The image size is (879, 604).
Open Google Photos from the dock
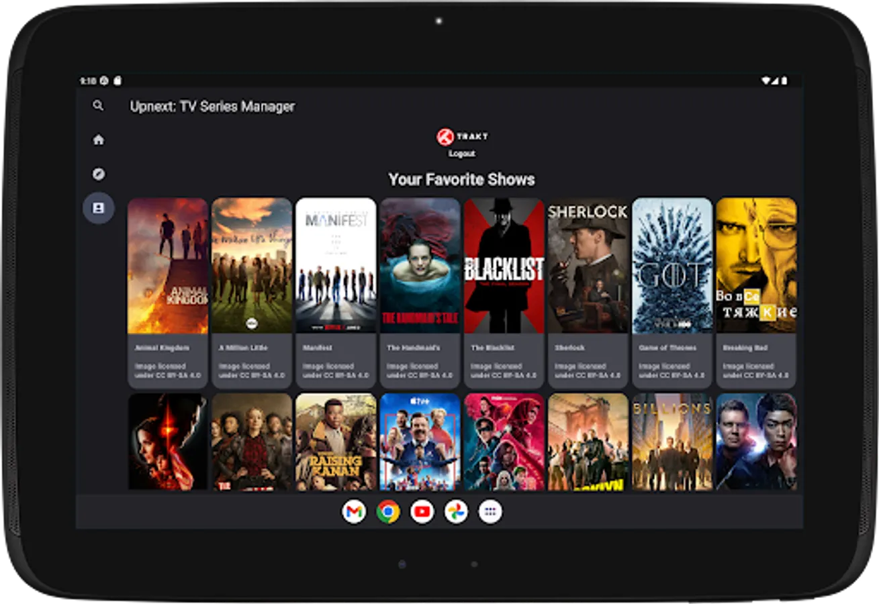456,512
